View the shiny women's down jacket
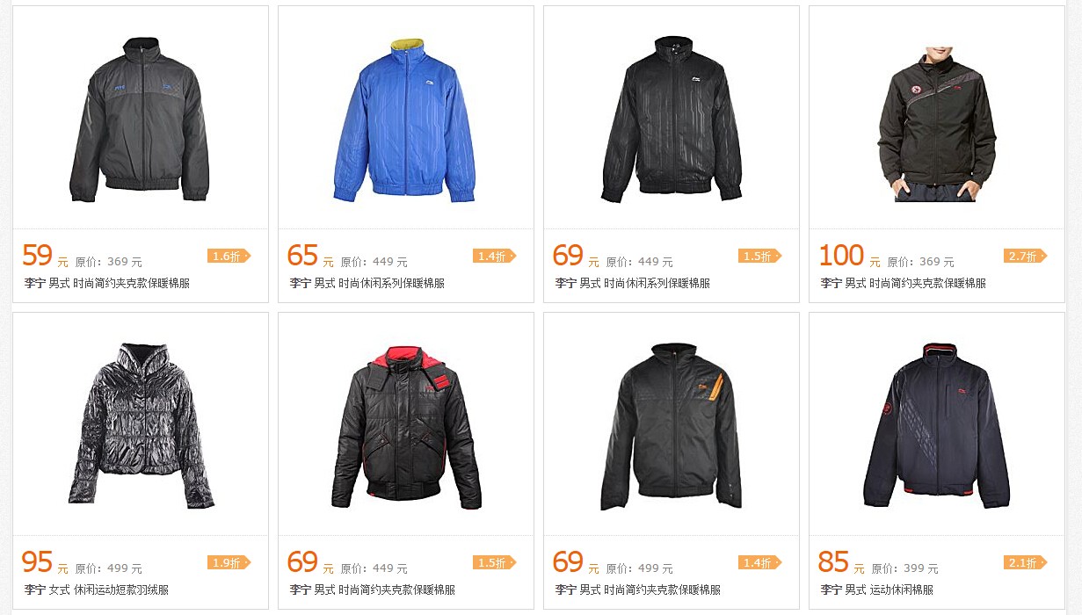 (141, 426)
